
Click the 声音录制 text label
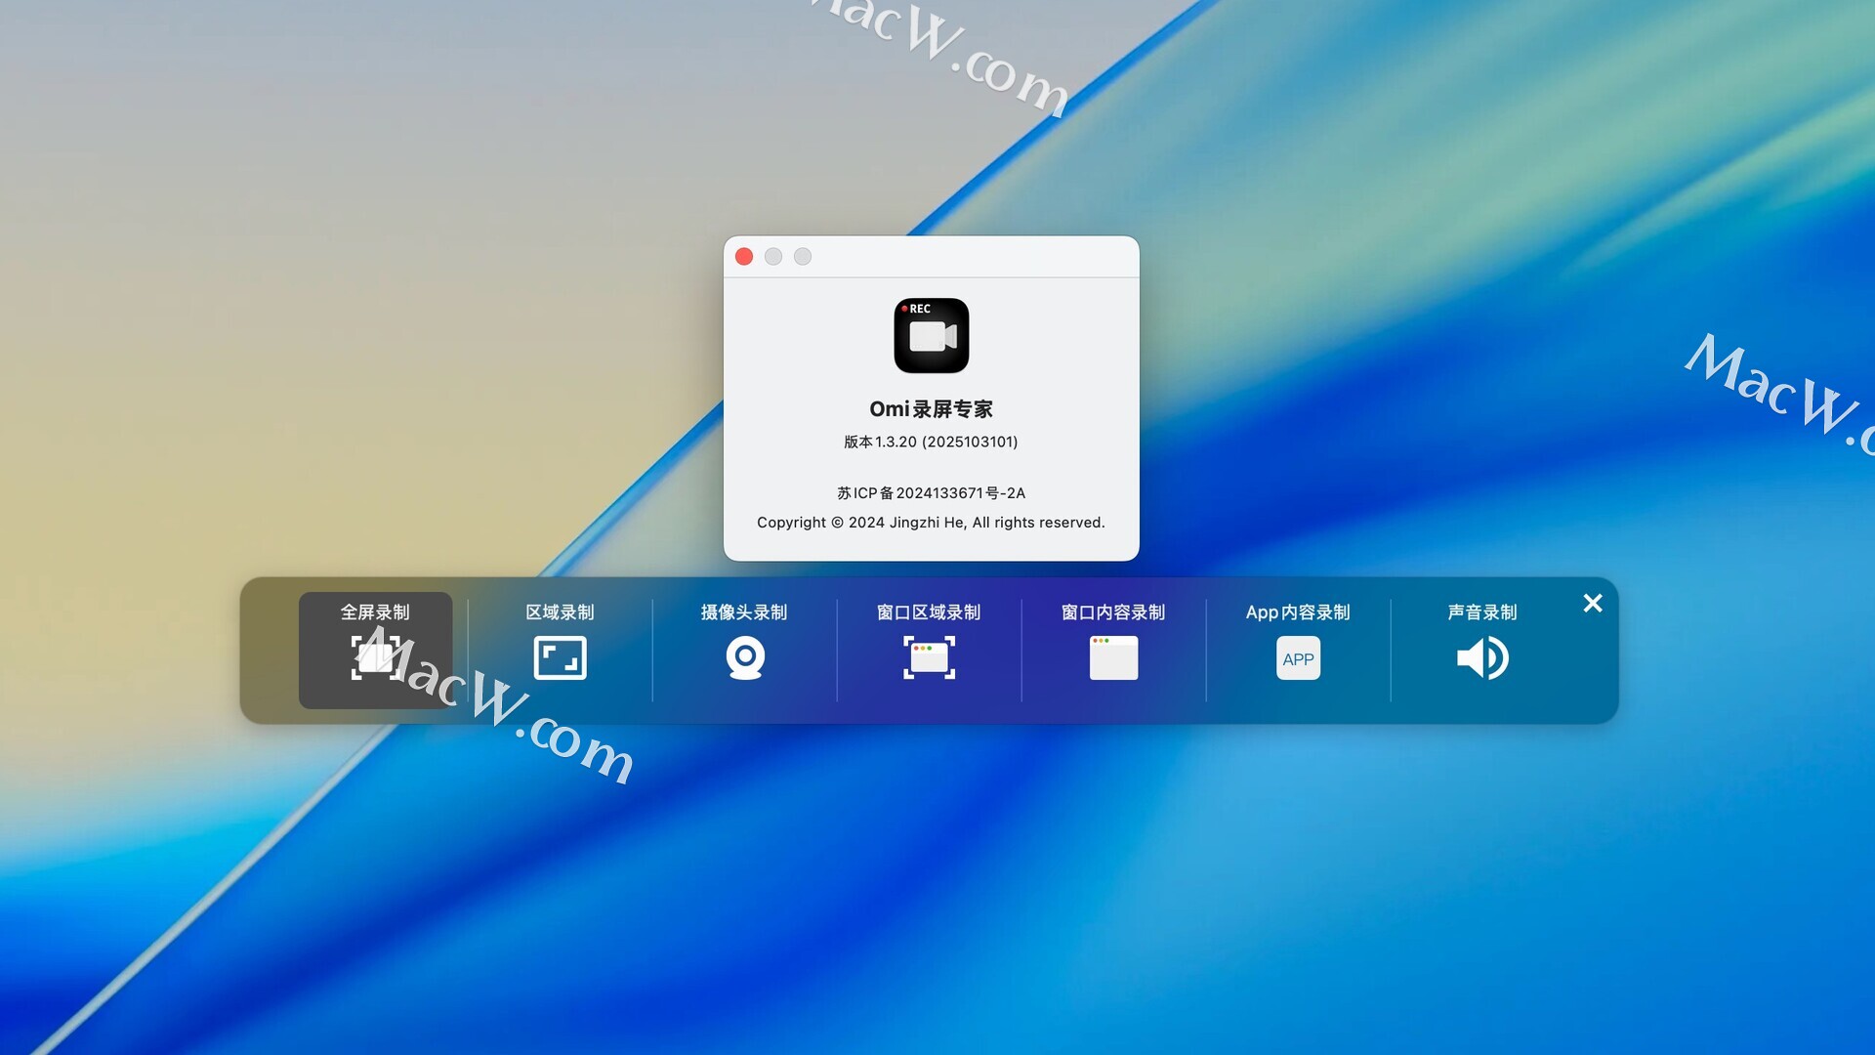[1482, 612]
